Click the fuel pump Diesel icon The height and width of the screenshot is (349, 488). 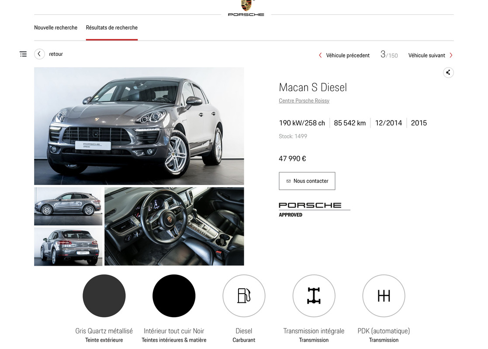coord(244,295)
